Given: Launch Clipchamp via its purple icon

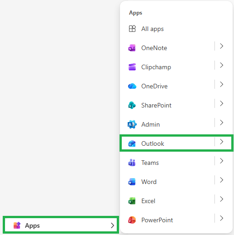Looking at the screenshot, I should [x=132, y=67].
